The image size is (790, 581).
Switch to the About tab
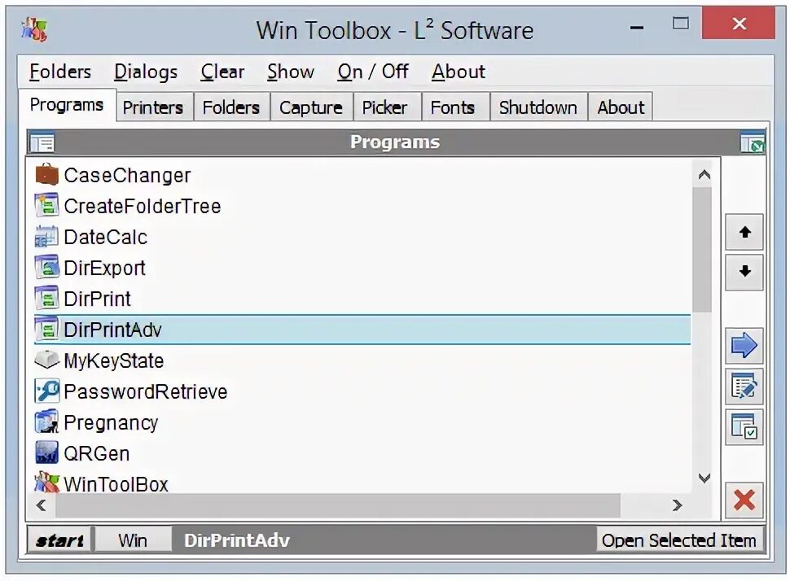point(621,107)
